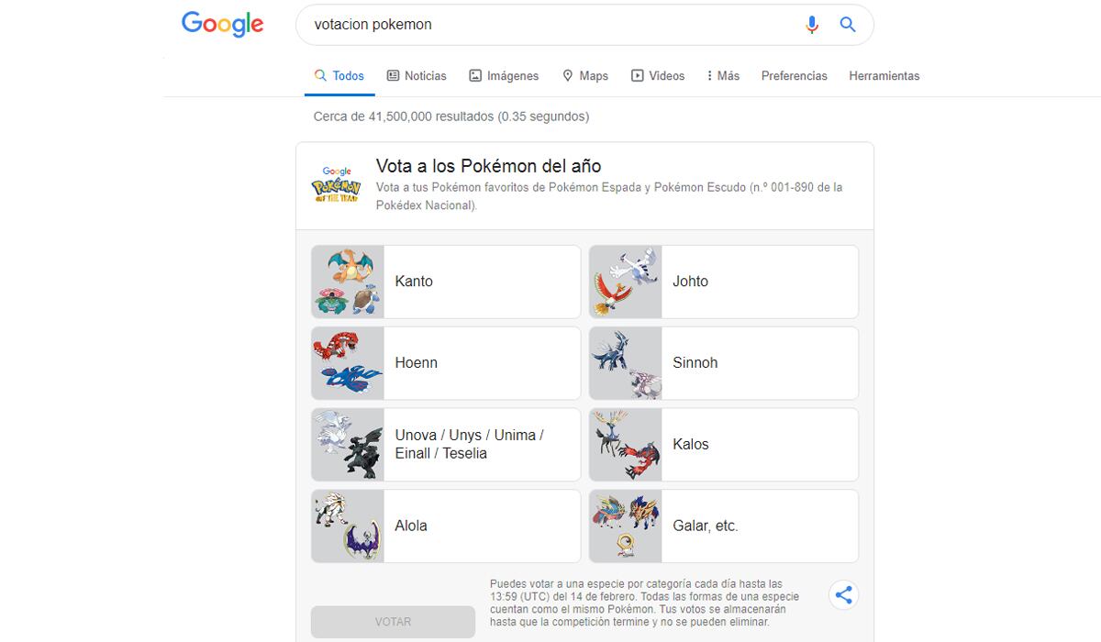1101x642 pixels.
Task: Click the microphone voice search icon
Action: [811, 25]
